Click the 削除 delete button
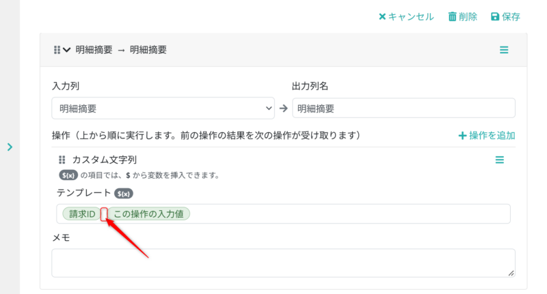This screenshot has height=294, width=547. [x=463, y=16]
